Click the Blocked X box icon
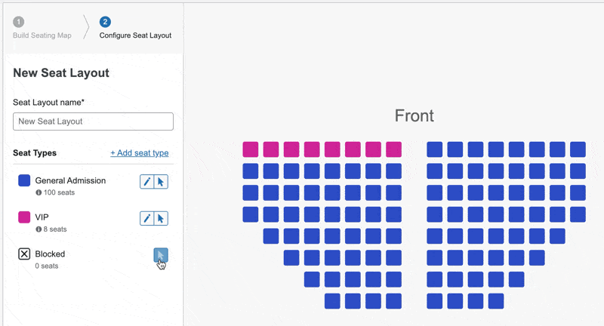604x326 pixels. coord(24,254)
